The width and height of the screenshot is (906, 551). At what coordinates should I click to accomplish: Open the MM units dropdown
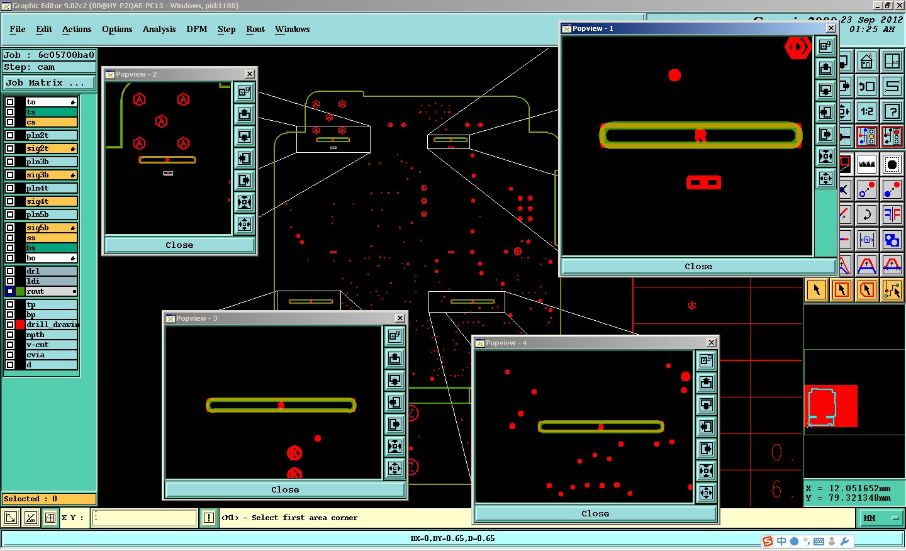881,518
